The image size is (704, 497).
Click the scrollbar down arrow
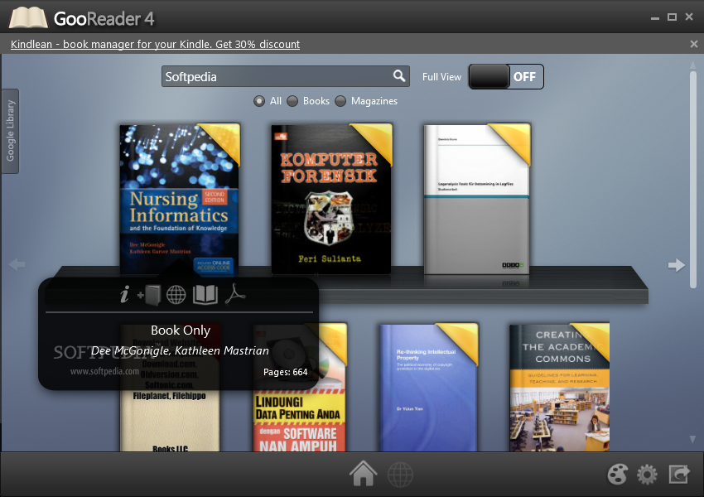(692, 439)
